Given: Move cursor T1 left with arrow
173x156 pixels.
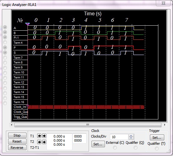Looking at the screenshot, I should (39, 136).
